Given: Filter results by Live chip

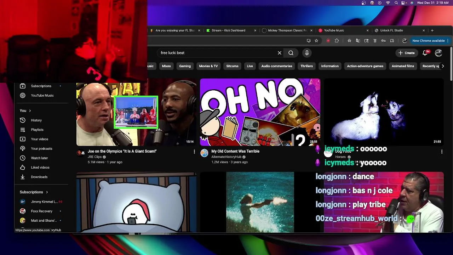Looking at the screenshot, I should (250, 66).
